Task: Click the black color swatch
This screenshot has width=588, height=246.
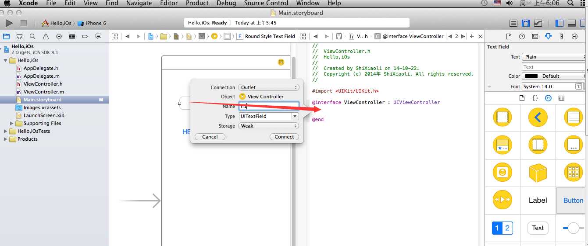Action: click(x=531, y=76)
